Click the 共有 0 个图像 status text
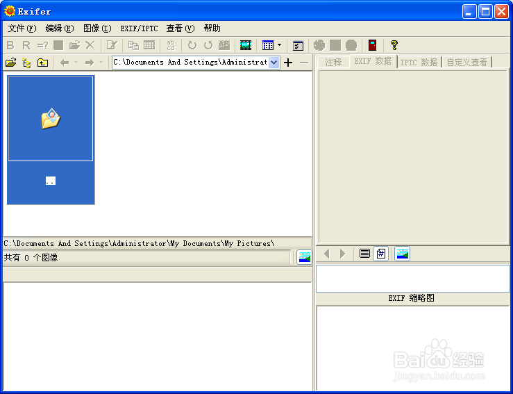This screenshot has width=513, height=394. click(x=31, y=258)
